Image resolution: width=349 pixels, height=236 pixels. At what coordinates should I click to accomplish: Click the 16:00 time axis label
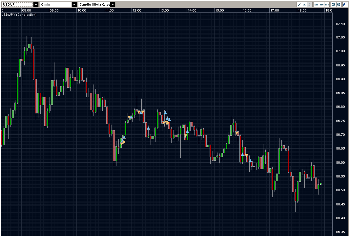point(247,11)
